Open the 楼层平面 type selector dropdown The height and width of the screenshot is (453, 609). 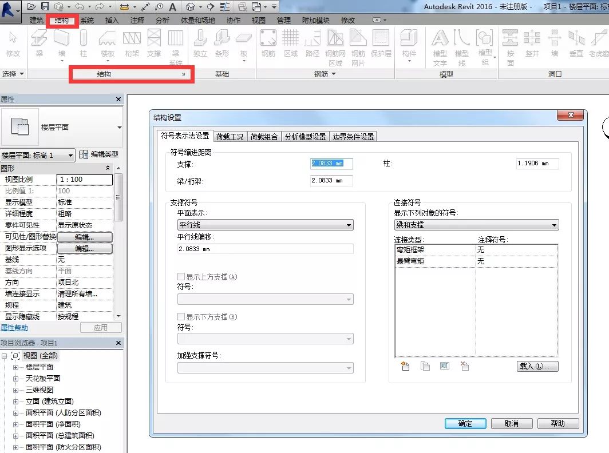[x=119, y=128]
